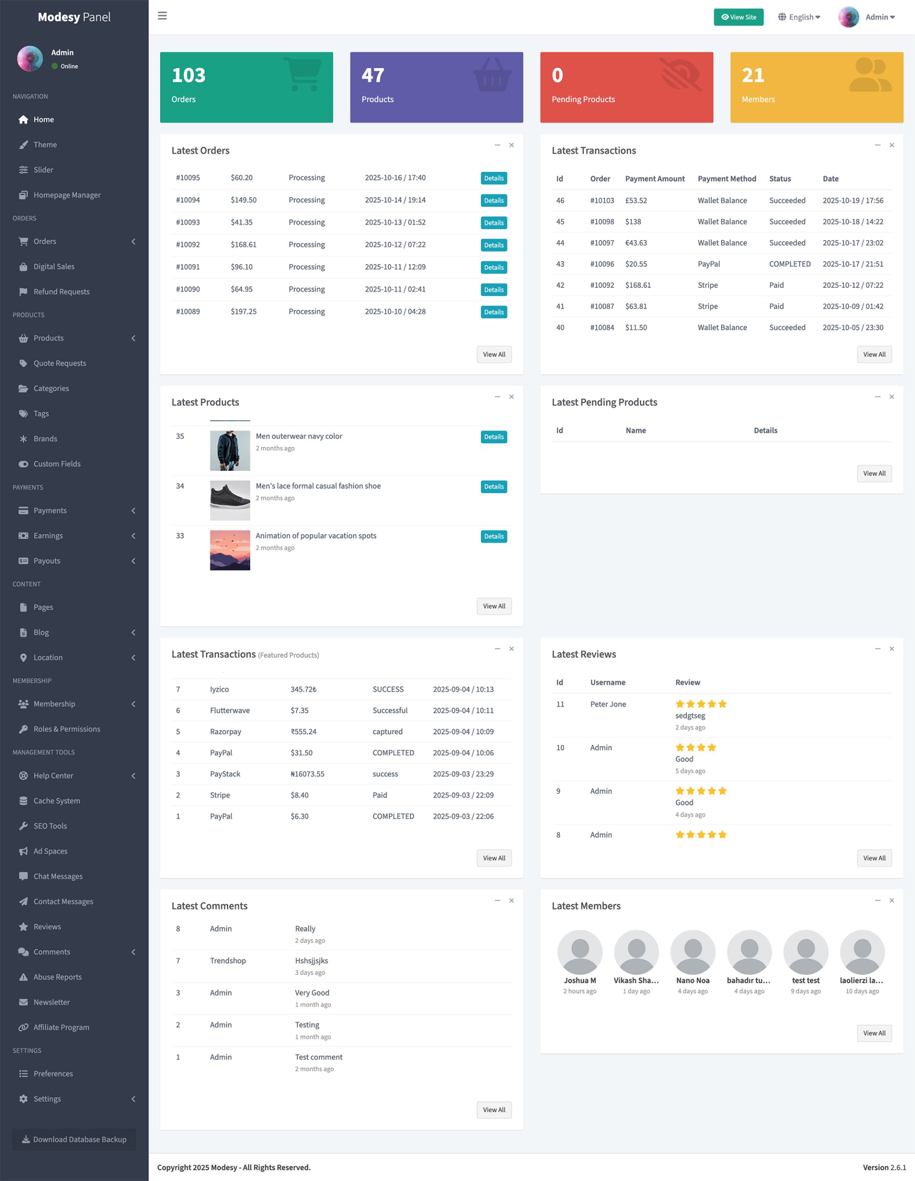Viewport: 915px width, 1181px height.
Task: Collapse the Latest Orders panel with minus
Action: tap(497, 145)
